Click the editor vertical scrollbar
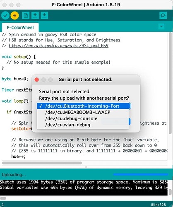The image size is (173, 207). click(171, 83)
